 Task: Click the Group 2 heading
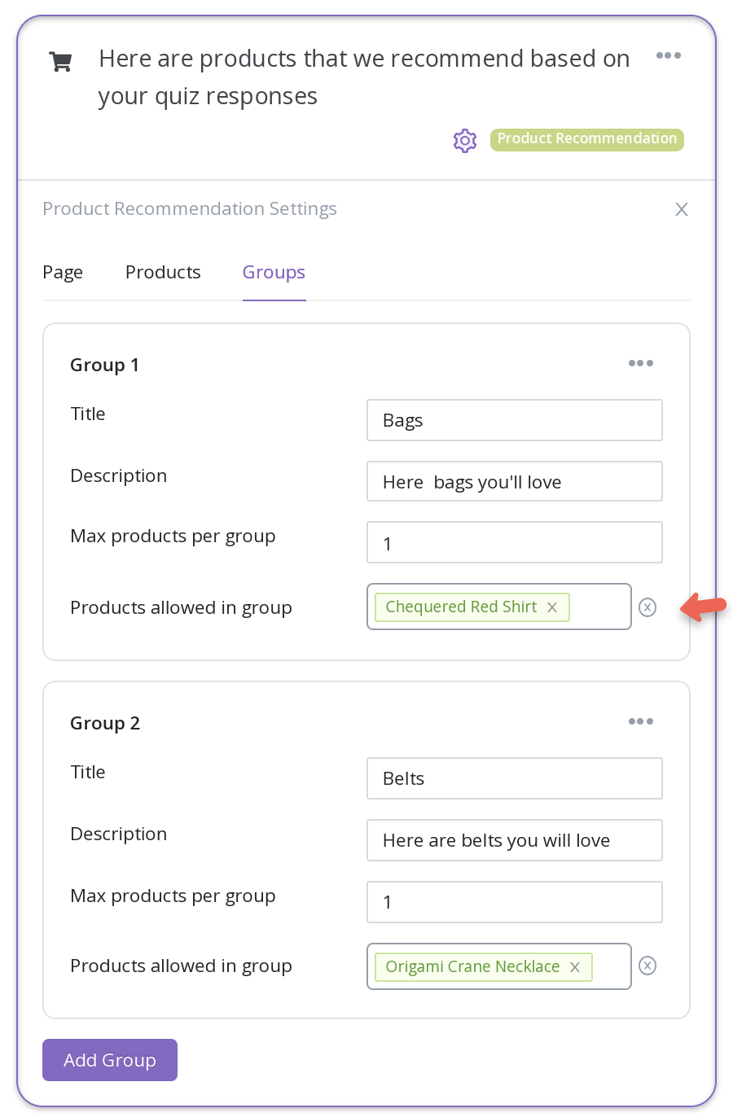[105, 723]
